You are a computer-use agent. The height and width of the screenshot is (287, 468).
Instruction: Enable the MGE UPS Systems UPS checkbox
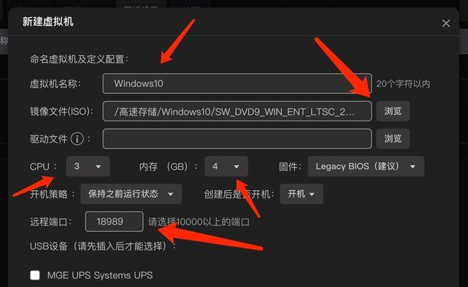point(35,275)
